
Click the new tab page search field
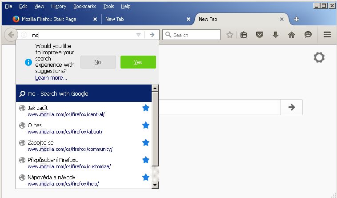[x=220, y=107]
